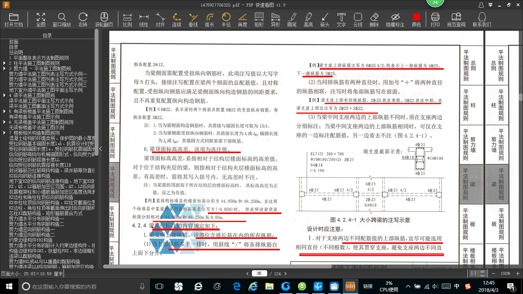523x294 pixels.
Task: Click the 打印 print icon
Action: coord(435,20)
